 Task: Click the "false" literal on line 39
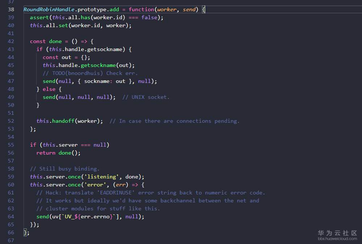(149, 17)
